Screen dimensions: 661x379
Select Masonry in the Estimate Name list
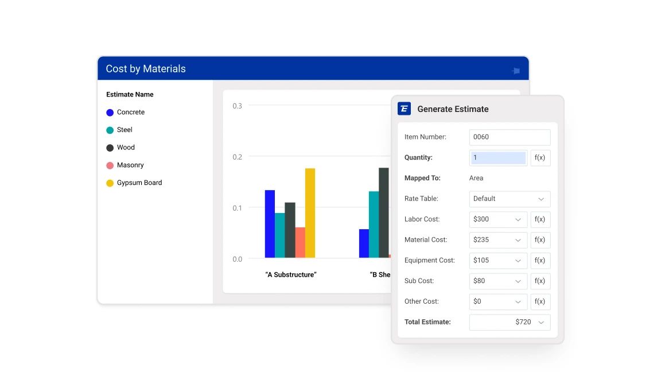coord(130,165)
